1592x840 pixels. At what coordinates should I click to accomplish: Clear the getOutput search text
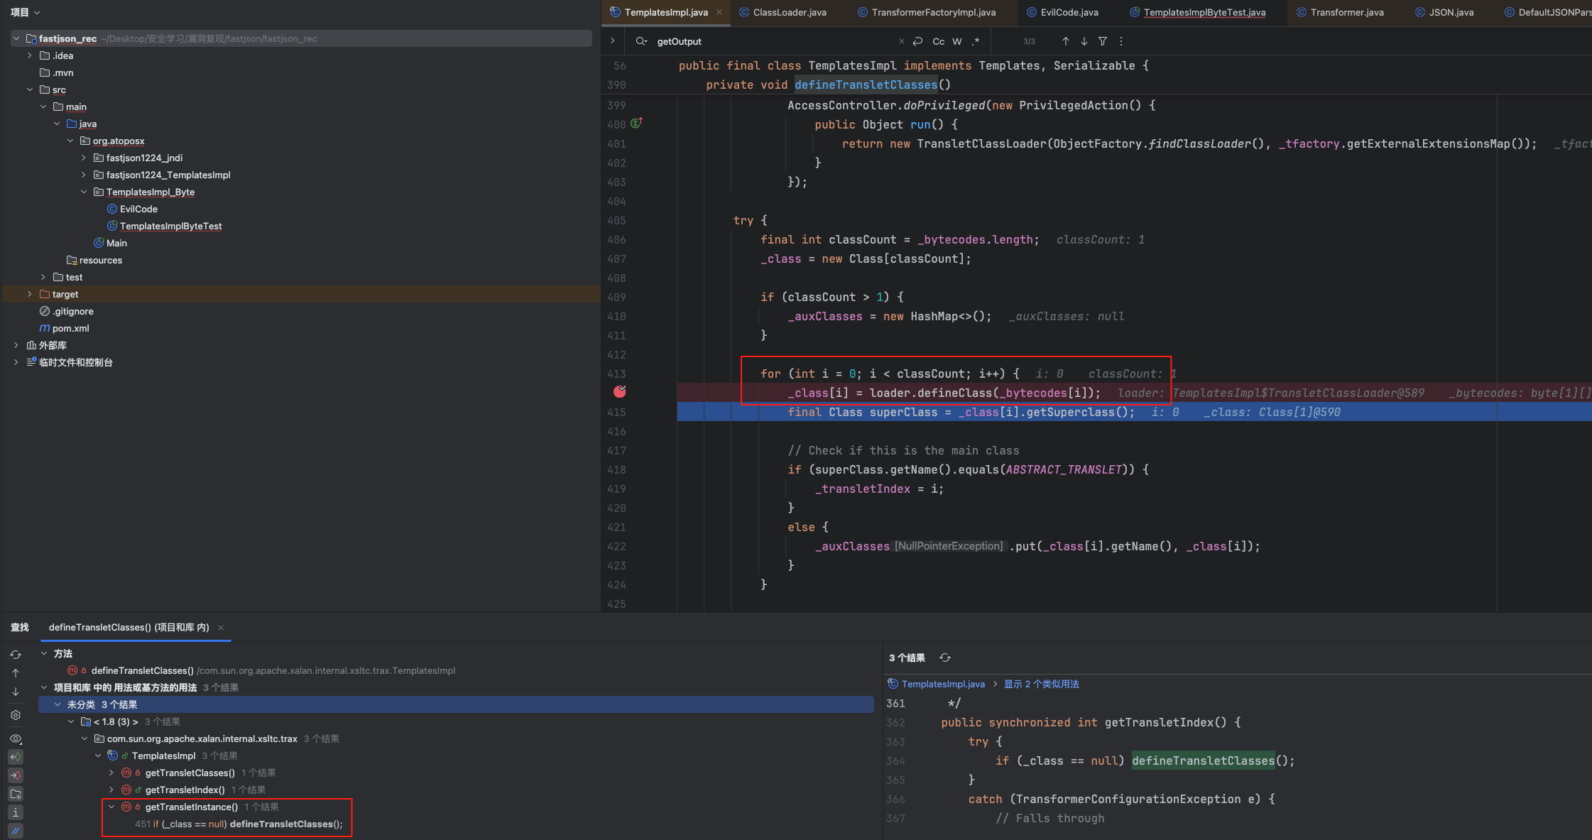click(902, 41)
